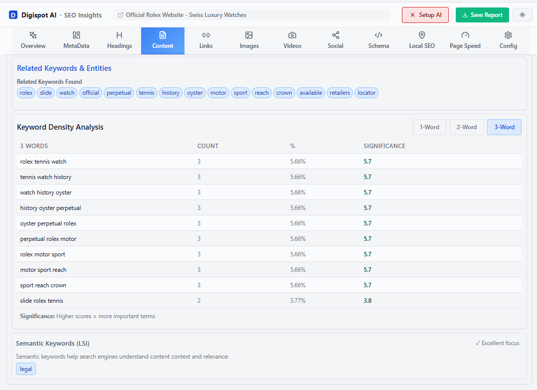Open the Page Speed report
The width and height of the screenshot is (537, 390).
coord(465,40)
